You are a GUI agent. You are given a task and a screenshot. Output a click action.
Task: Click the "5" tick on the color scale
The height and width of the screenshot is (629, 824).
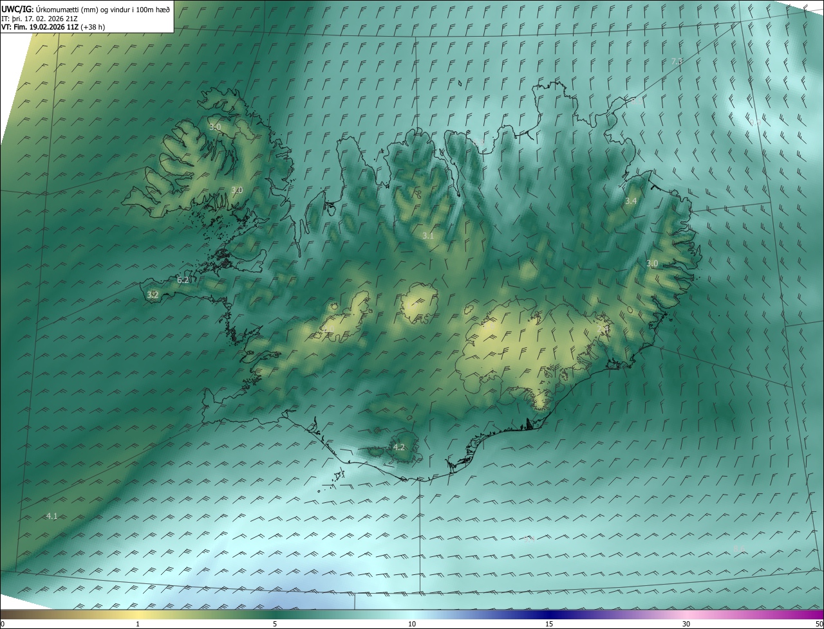click(x=275, y=624)
